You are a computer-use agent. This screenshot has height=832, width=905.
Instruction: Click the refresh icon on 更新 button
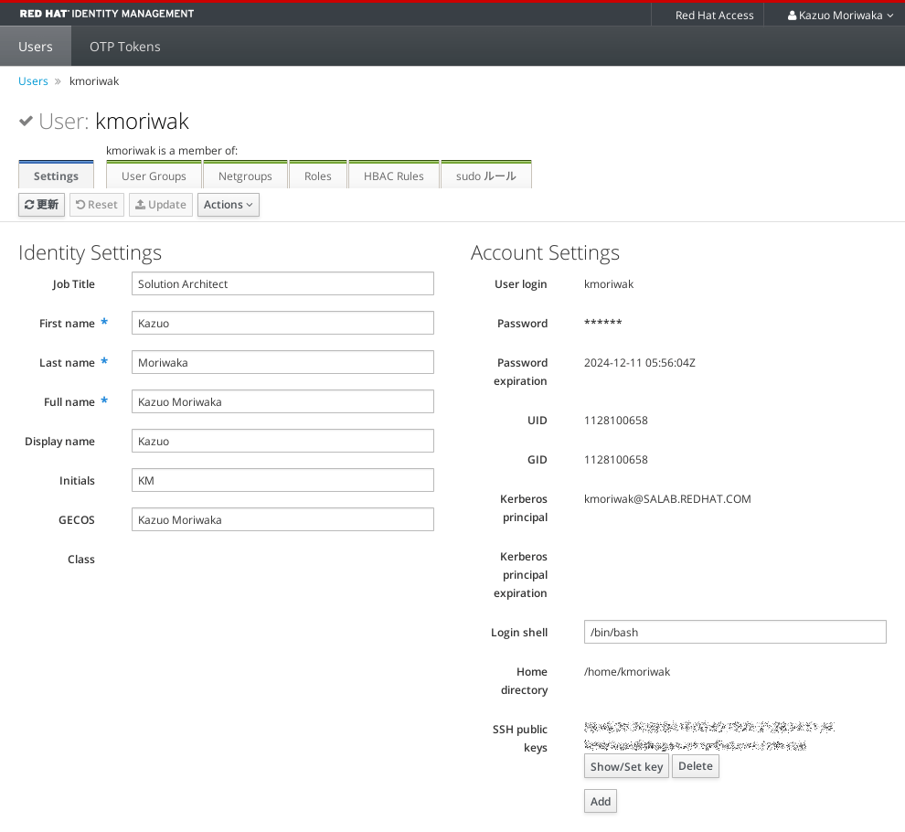[x=28, y=204]
